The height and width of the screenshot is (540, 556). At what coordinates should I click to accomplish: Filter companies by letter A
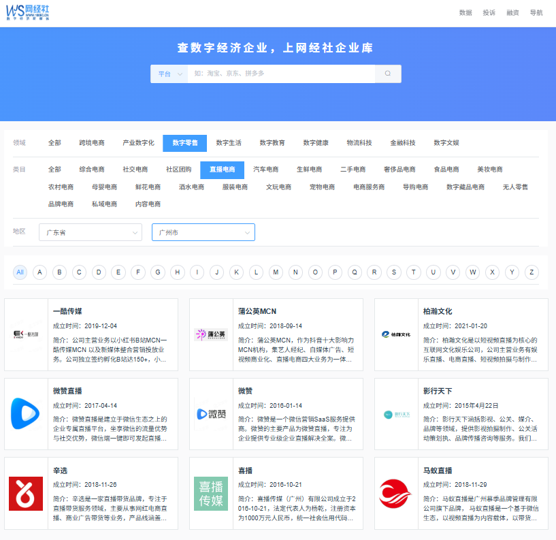pos(39,272)
